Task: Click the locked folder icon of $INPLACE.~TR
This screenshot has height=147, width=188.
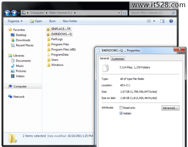Action: tap(49, 29)
